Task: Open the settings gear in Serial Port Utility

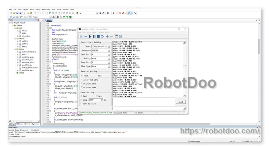Action: click(121, 36)
